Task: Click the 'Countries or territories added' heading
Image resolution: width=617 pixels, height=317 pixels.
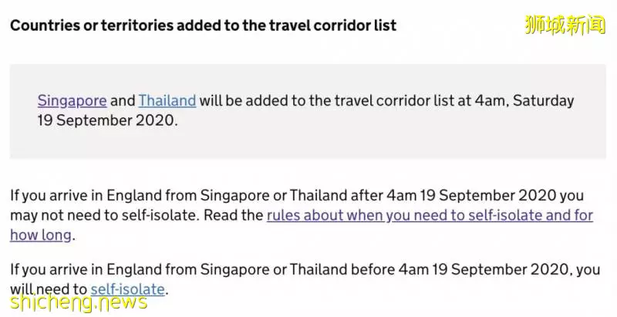Action: pyautogui.click(x=203, y=25)
